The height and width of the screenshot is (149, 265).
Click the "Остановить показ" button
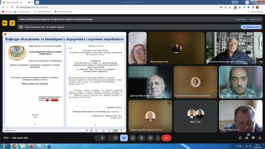(251, 27)
